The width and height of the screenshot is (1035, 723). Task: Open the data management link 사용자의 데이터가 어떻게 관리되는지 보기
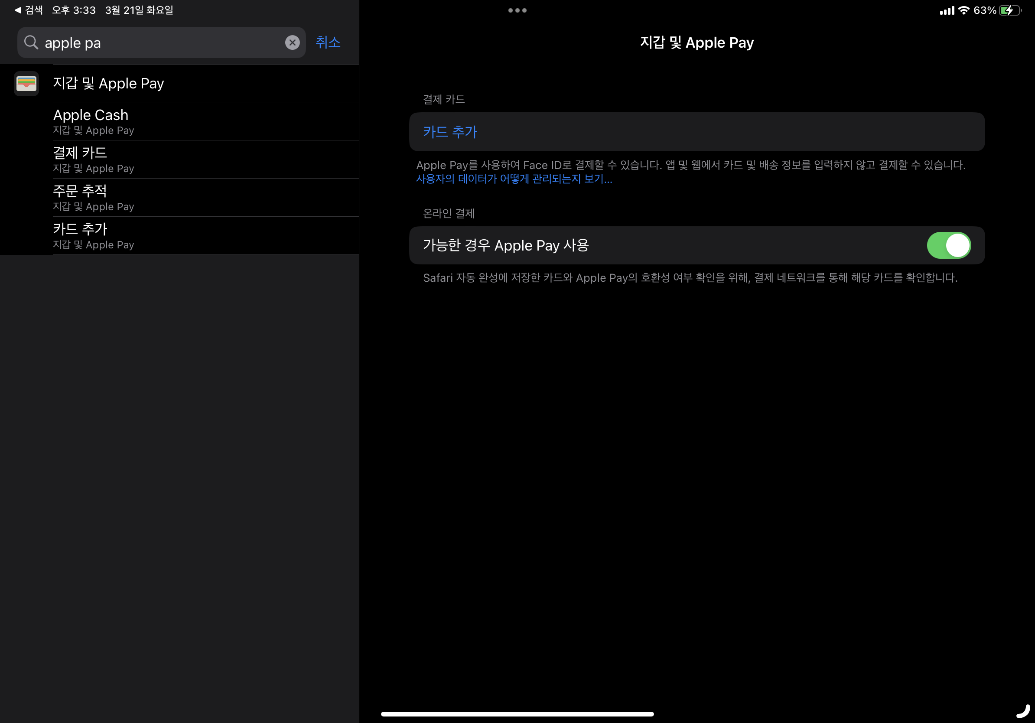coord(514,179)
